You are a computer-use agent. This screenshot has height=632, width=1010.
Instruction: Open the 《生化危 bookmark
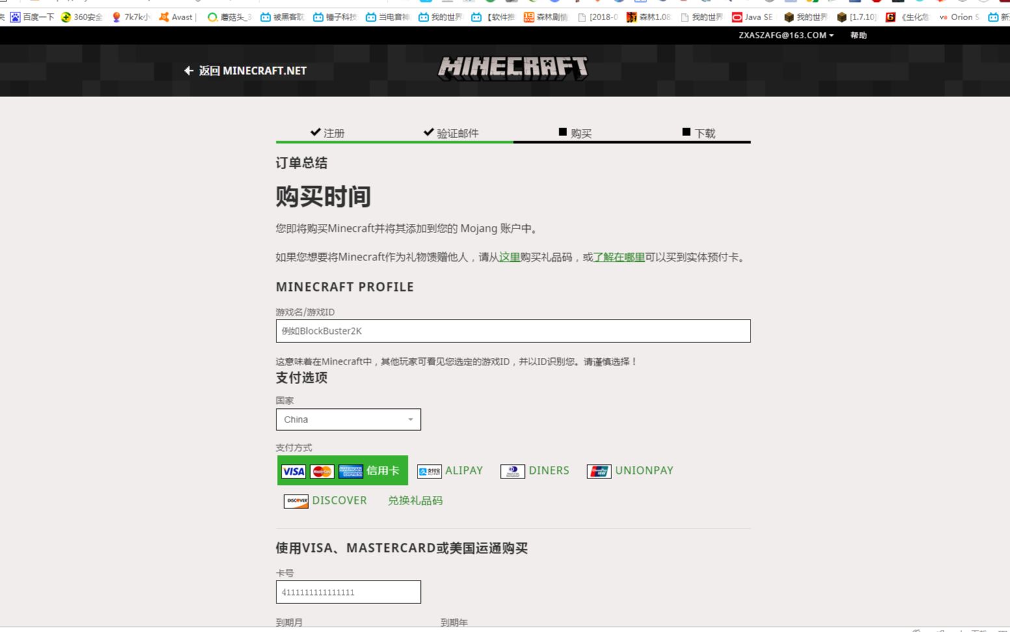907,17
